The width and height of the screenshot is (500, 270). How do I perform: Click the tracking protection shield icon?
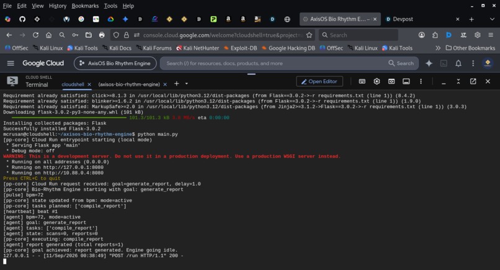point(116,35)
